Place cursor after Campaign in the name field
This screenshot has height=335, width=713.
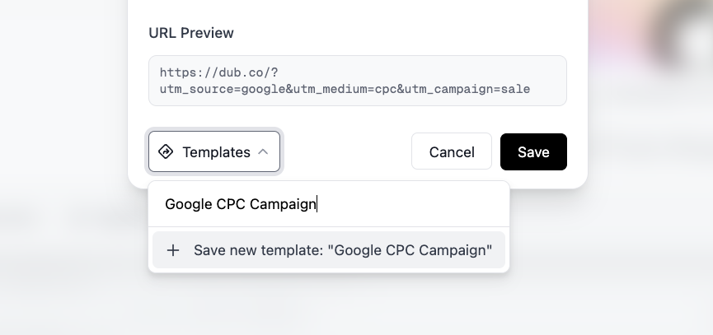[x=317, y=204]
